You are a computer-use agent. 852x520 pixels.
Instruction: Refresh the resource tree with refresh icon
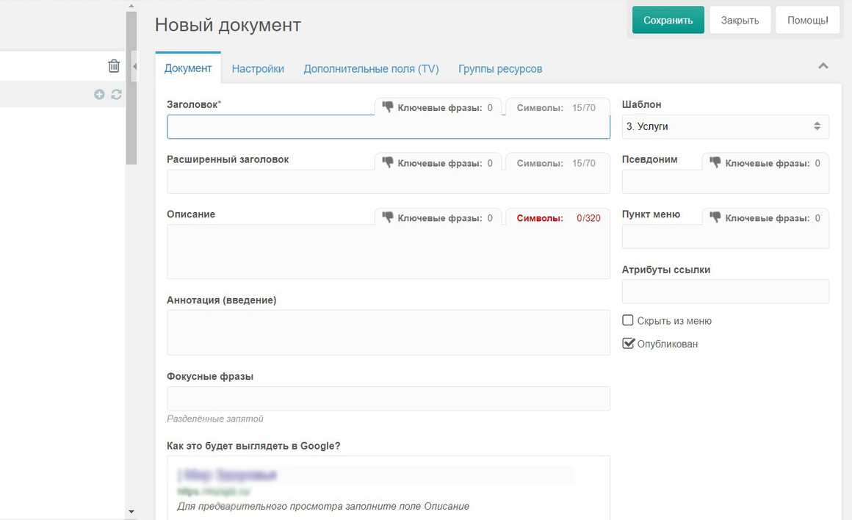(116, 95)
